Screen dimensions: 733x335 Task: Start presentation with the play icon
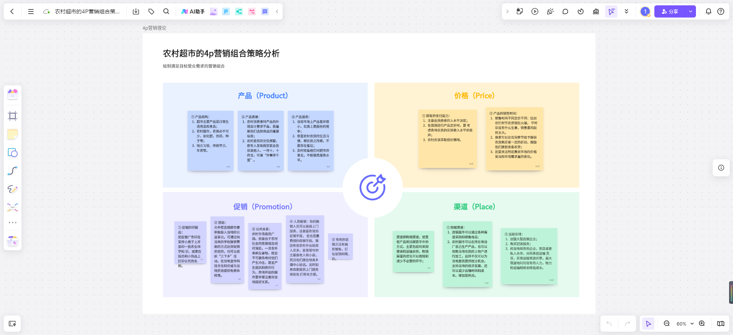[535, 11]
